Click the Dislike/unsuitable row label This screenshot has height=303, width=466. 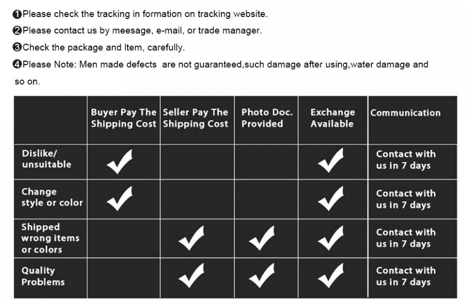click(47, 159)
